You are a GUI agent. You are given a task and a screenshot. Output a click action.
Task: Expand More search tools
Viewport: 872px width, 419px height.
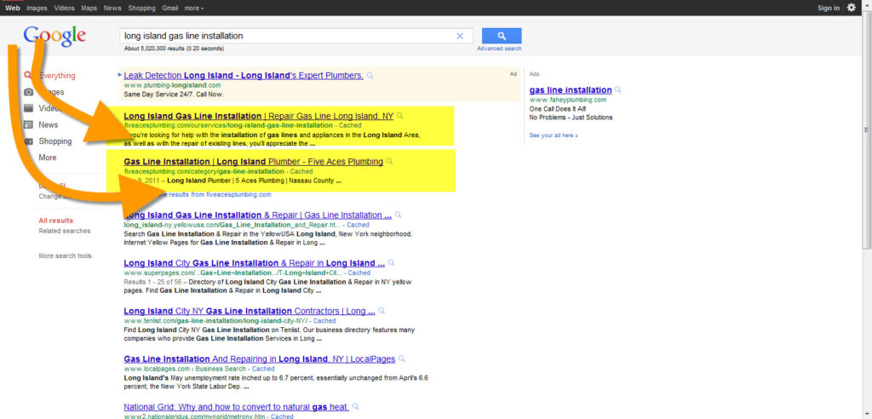pyautogui.click(x=65, y=256)
